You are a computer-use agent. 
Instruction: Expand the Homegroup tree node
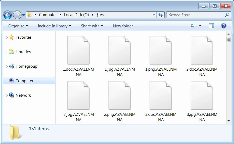[x=6, y=66]
